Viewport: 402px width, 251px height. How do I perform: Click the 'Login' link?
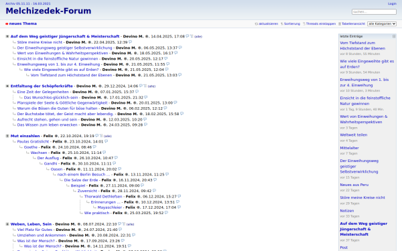392,3
